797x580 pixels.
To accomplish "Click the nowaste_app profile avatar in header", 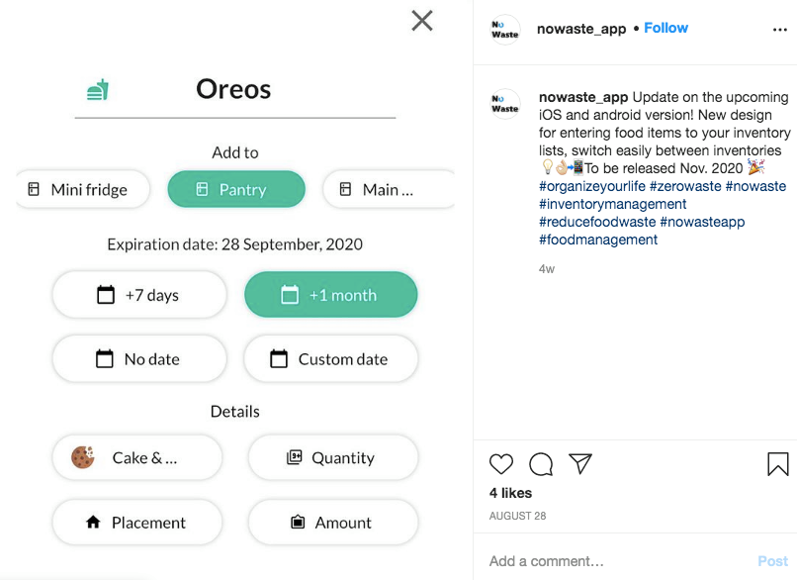I will [504, 30].
